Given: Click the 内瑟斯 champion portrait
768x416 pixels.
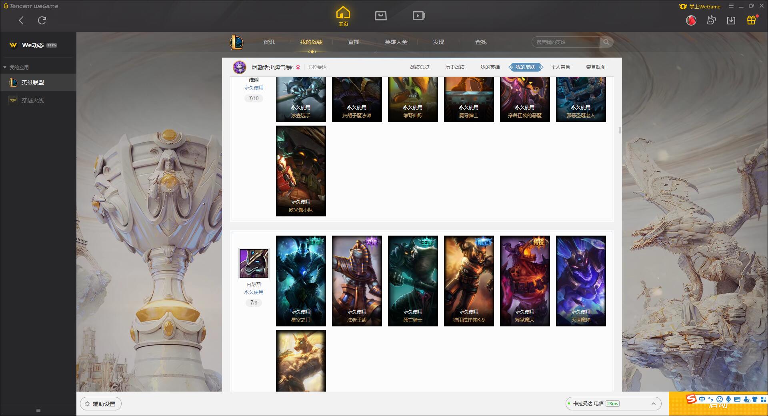Looking at the screenshot, I should point(254,264).
